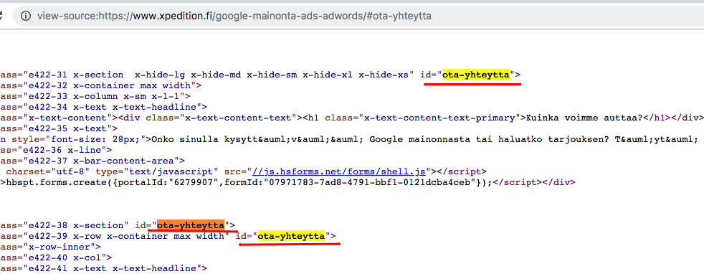Click the site info icon in address bar

tap(26, 16)
